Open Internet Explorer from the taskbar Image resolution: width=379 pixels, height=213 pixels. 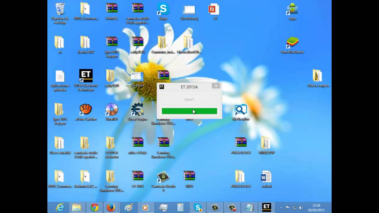coord(60,208)
